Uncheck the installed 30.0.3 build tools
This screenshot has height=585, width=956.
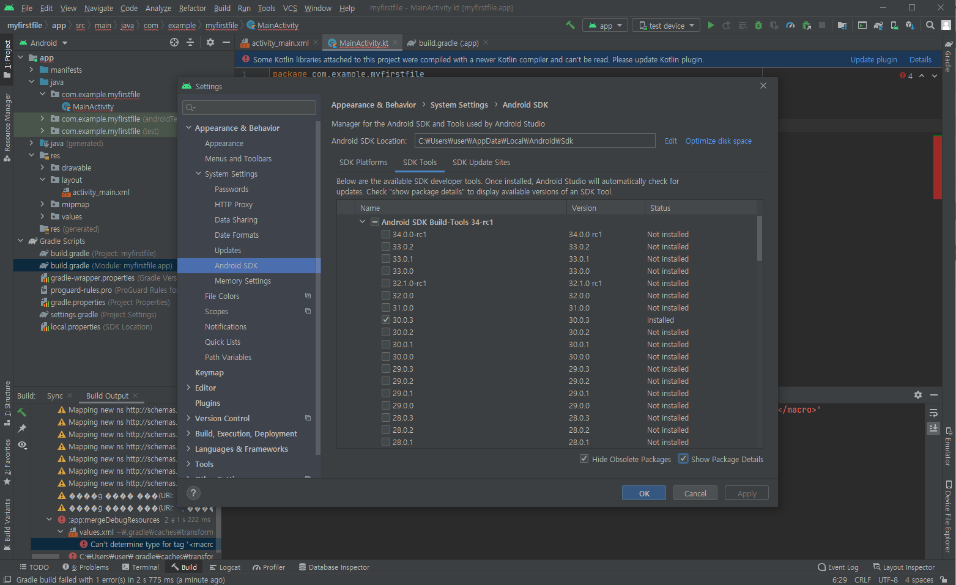click(386, 320)
